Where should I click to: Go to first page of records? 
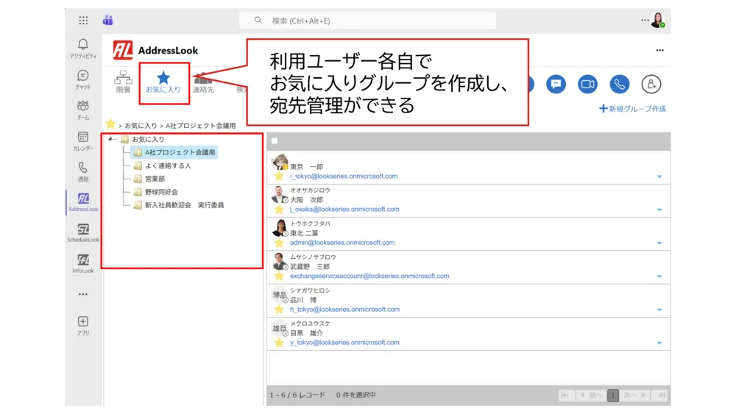tap(565, 395)
